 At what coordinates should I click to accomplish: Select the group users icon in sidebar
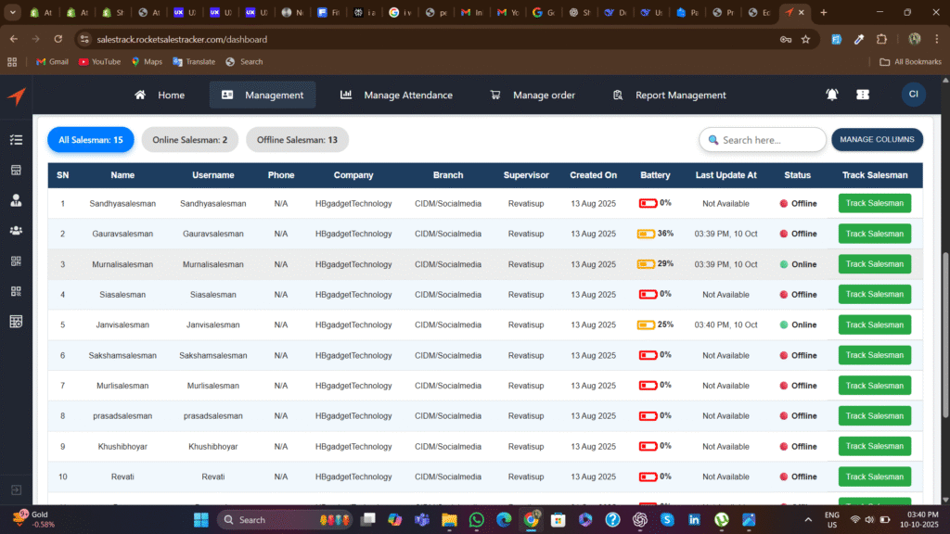[x=16, y=231]
